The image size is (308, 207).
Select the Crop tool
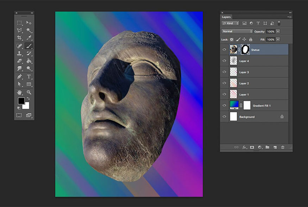[x=19, y=38]
